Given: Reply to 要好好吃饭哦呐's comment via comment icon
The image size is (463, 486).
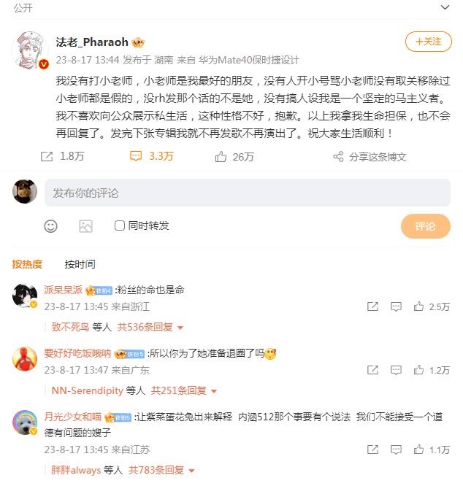Looking at the screenshot, I should 396,370.
